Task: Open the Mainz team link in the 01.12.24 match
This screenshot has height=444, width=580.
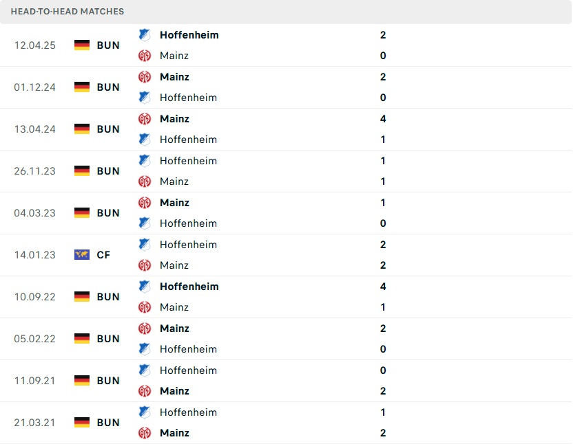Action: (174, 77)
